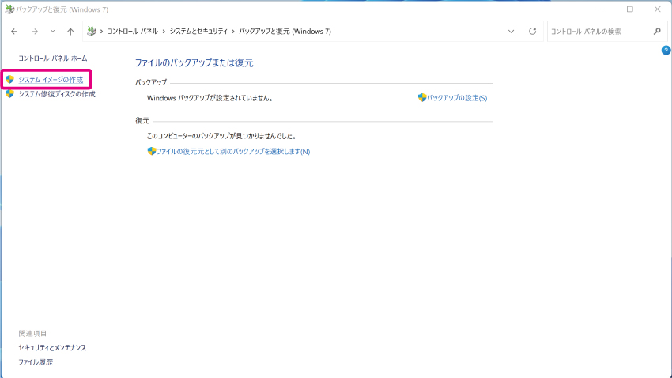This screenshot has width=672, height=378.
Task: Open ファイル履歴 related item
Action: click(x=36, y=362)
